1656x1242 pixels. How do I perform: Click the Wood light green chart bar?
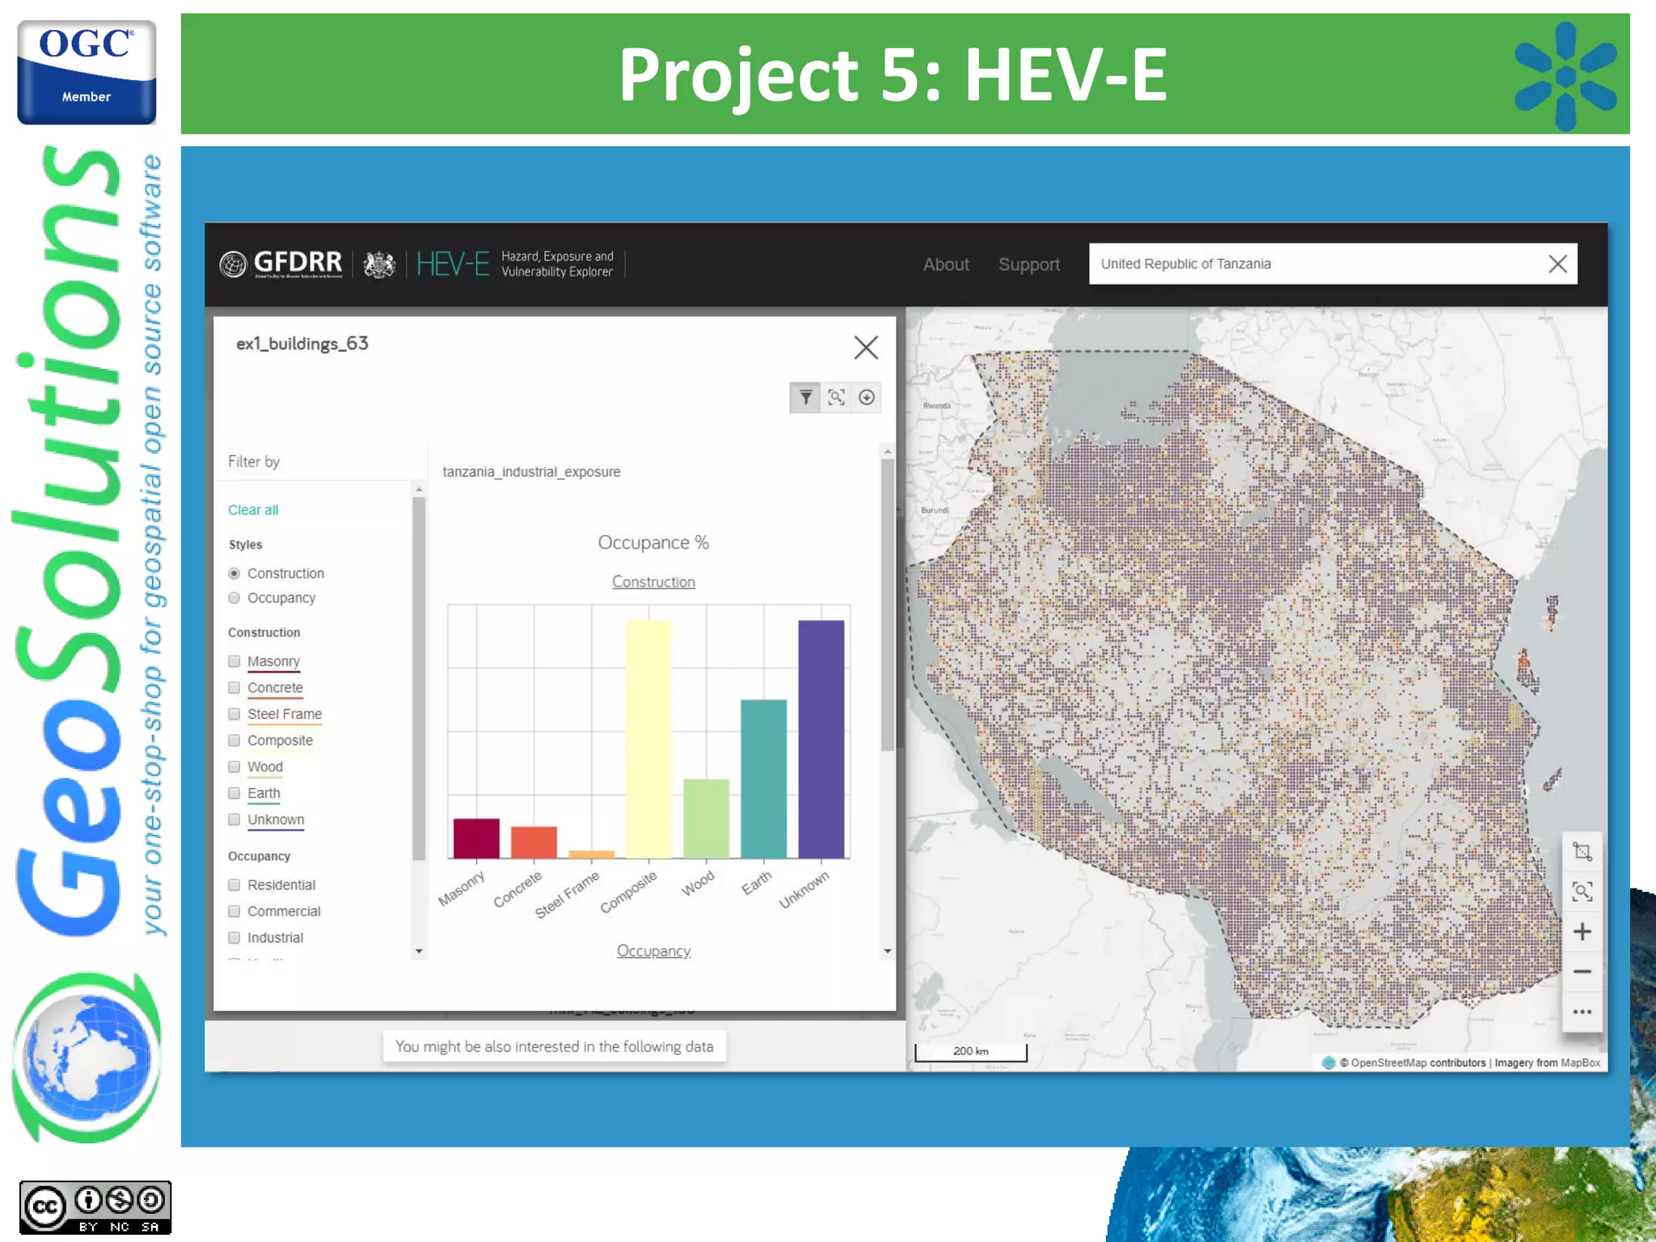[x=706, y=817]
